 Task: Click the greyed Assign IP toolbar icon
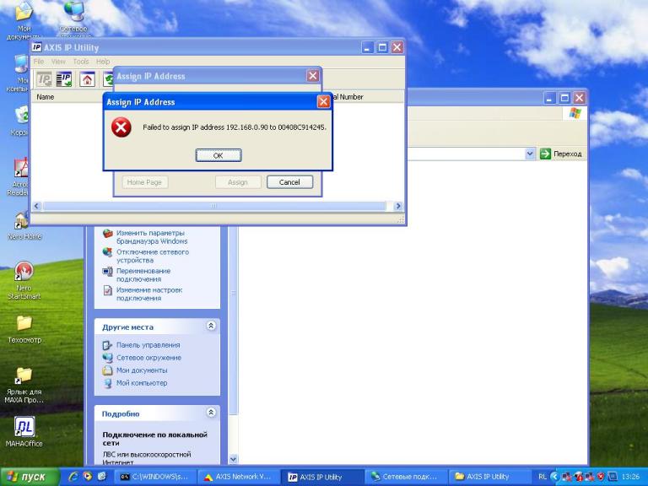[45, 79]
